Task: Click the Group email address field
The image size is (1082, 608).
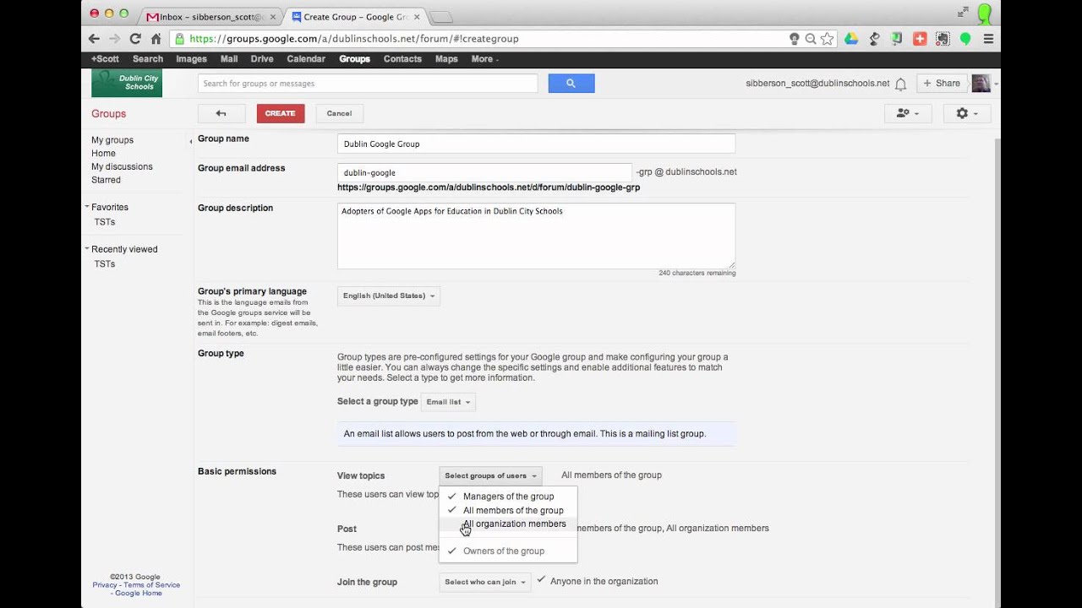Action: (484, 172)
